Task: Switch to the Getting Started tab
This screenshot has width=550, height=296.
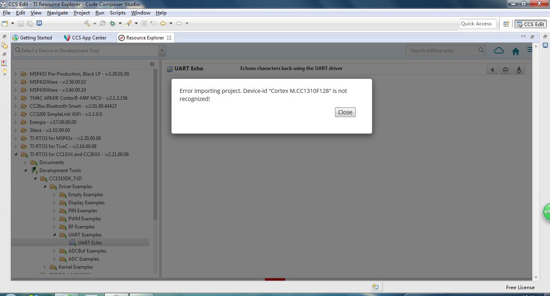Action: (32, 38)
